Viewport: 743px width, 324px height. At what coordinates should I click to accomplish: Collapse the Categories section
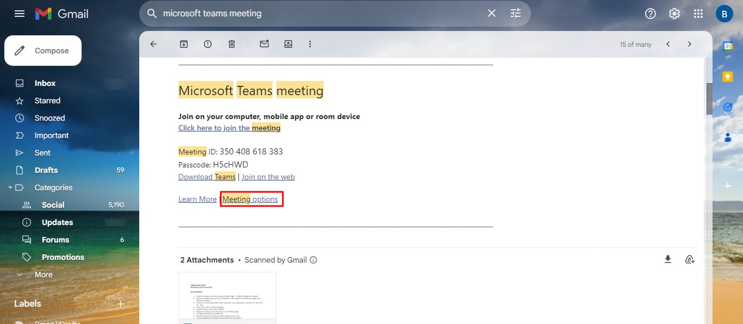9,188
